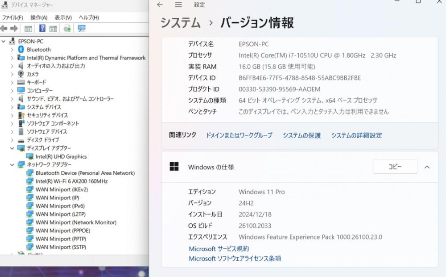Screen dimensions: 446x277
Task: Click OS build value 26100.2033
Action: click(x=255, y=226)
